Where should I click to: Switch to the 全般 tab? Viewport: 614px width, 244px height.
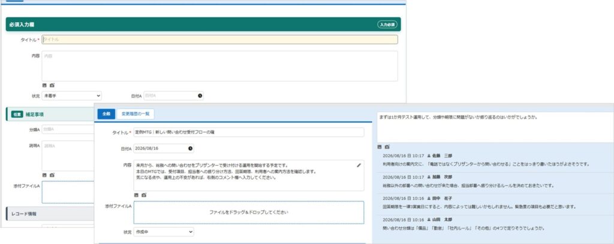coord(107,114)
